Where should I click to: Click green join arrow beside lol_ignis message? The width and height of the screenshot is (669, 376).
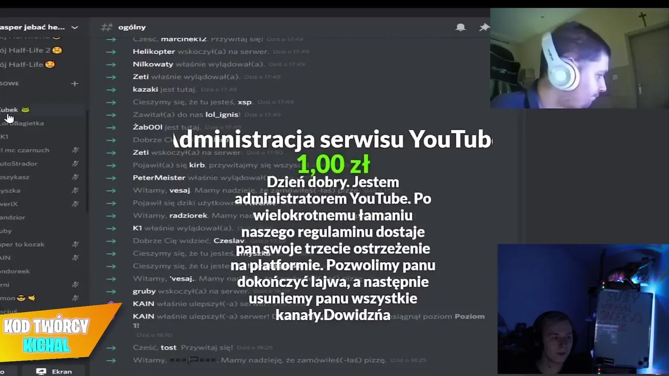110,114
